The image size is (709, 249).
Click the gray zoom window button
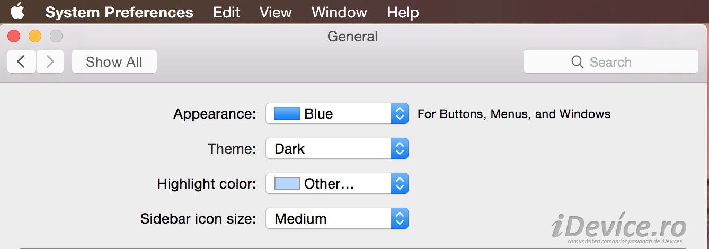(56, 36)
